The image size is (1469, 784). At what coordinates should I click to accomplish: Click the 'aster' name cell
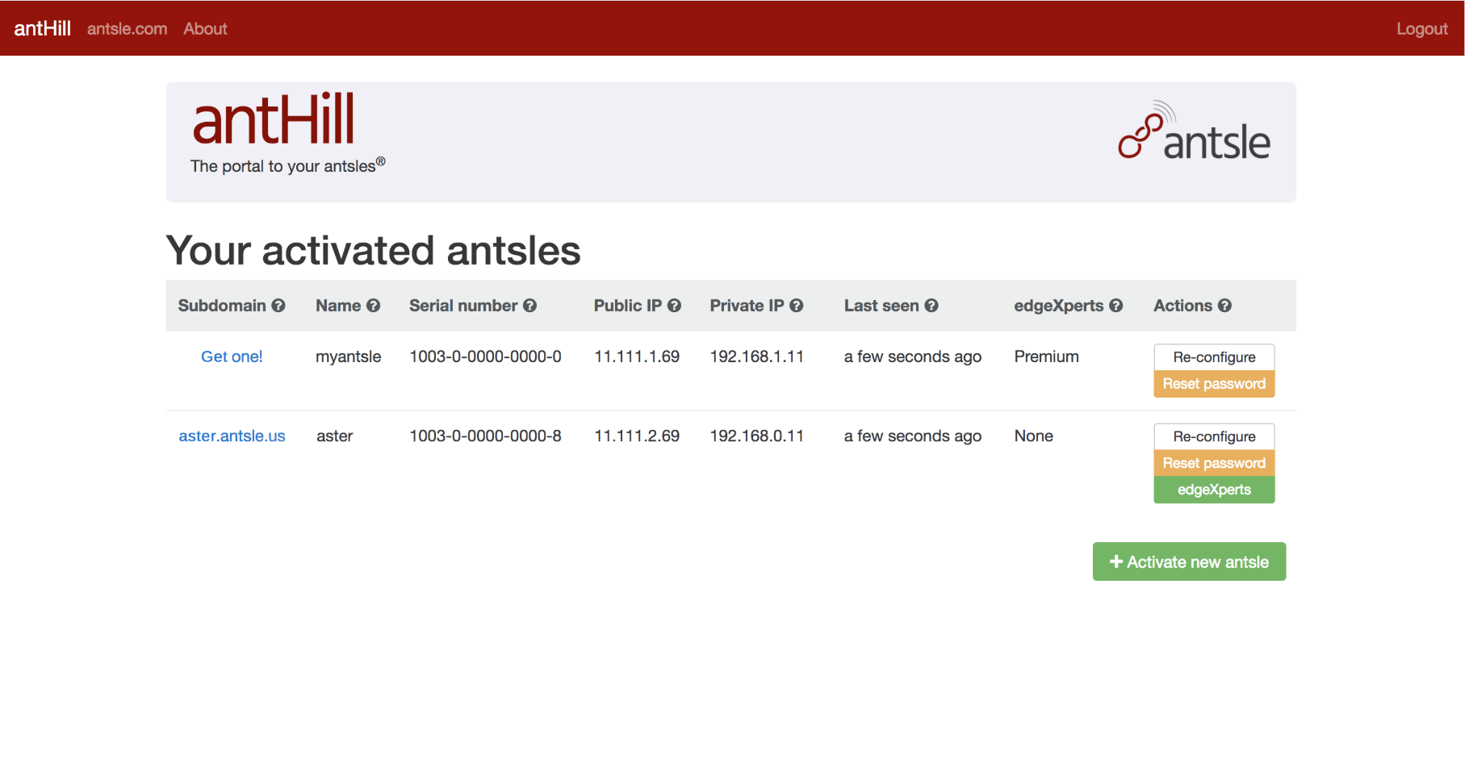tap(334, 436)
